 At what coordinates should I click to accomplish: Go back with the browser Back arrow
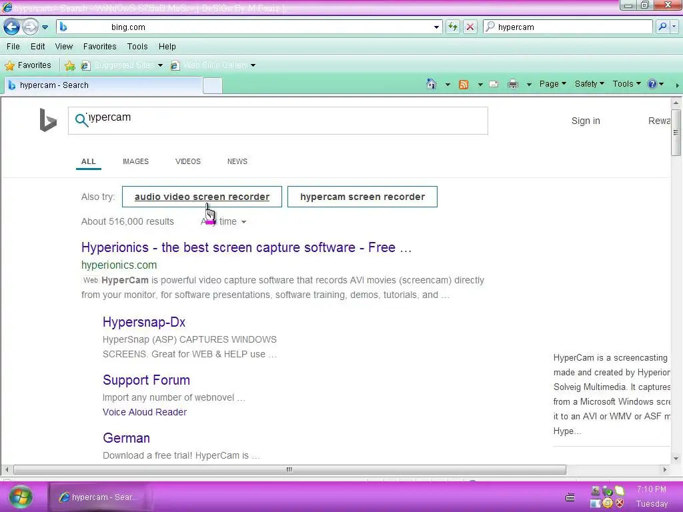[x=12, y=27]
